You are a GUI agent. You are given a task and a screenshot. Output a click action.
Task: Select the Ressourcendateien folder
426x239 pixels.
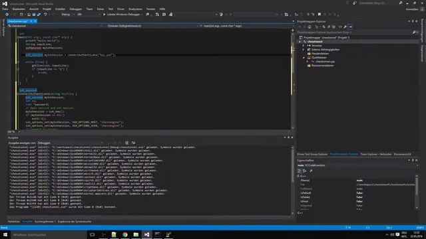322,66
